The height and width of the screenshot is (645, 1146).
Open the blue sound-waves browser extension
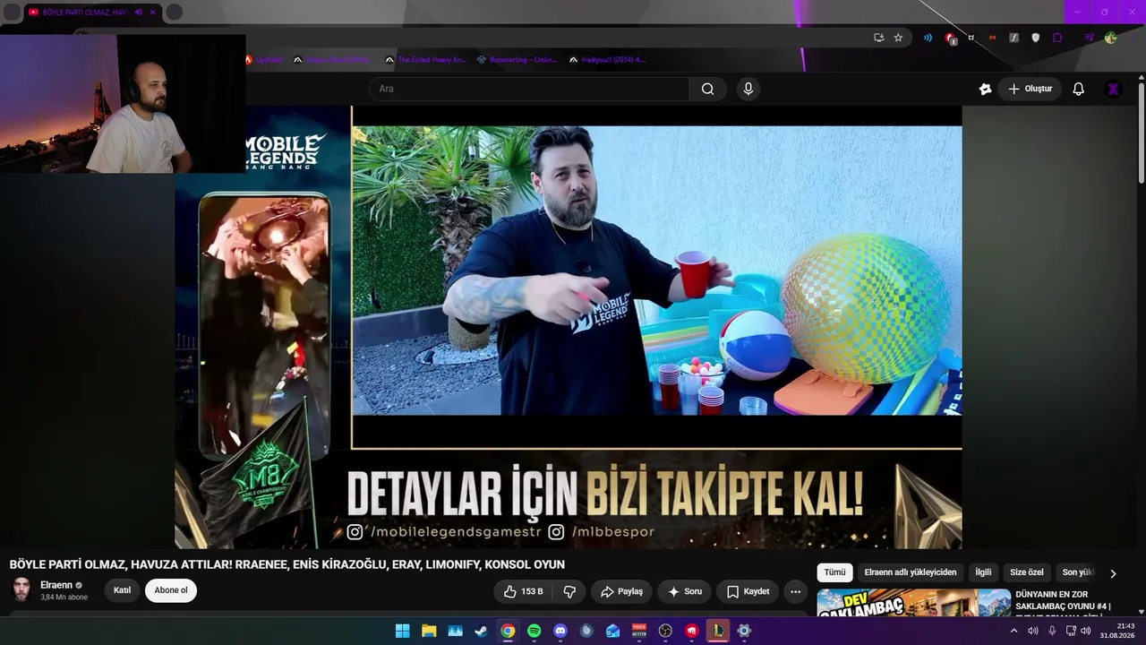point(928,38)
